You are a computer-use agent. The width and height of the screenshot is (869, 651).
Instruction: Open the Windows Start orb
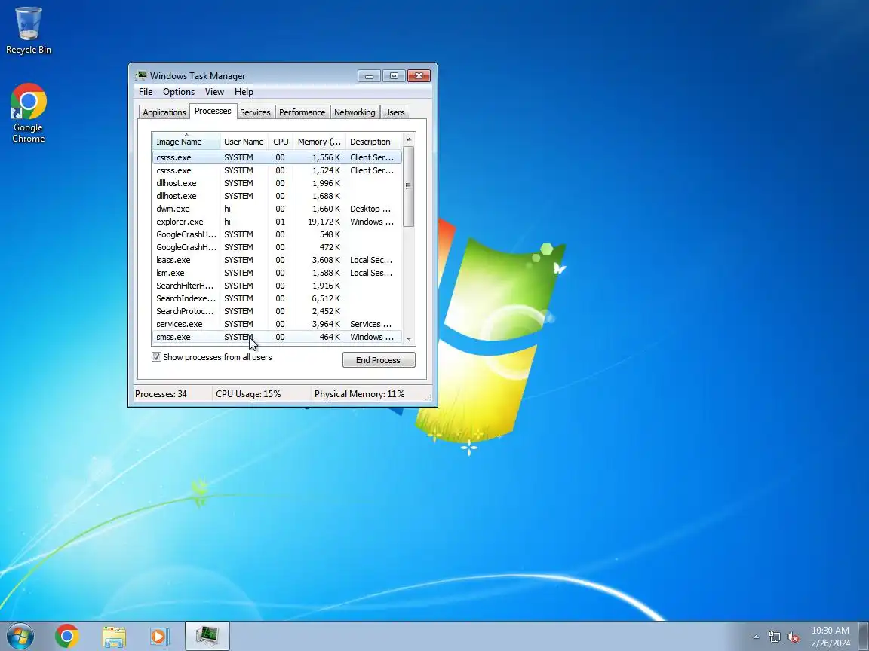pos(20,636)
